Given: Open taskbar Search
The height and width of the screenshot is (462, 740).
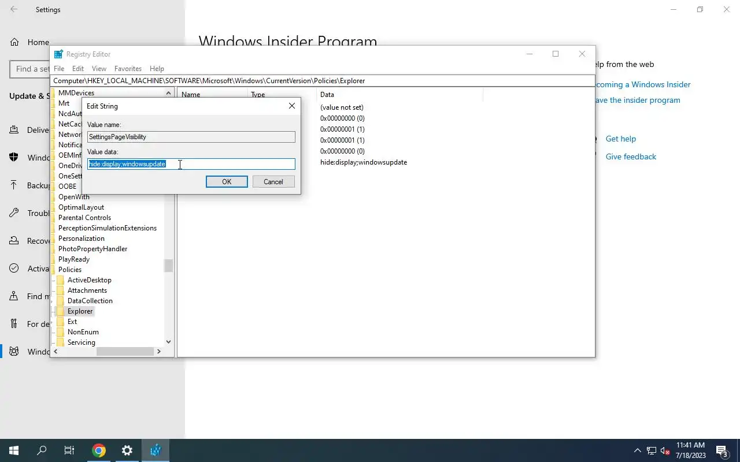Looking at the screenshot, I should [x=42, y=450].
